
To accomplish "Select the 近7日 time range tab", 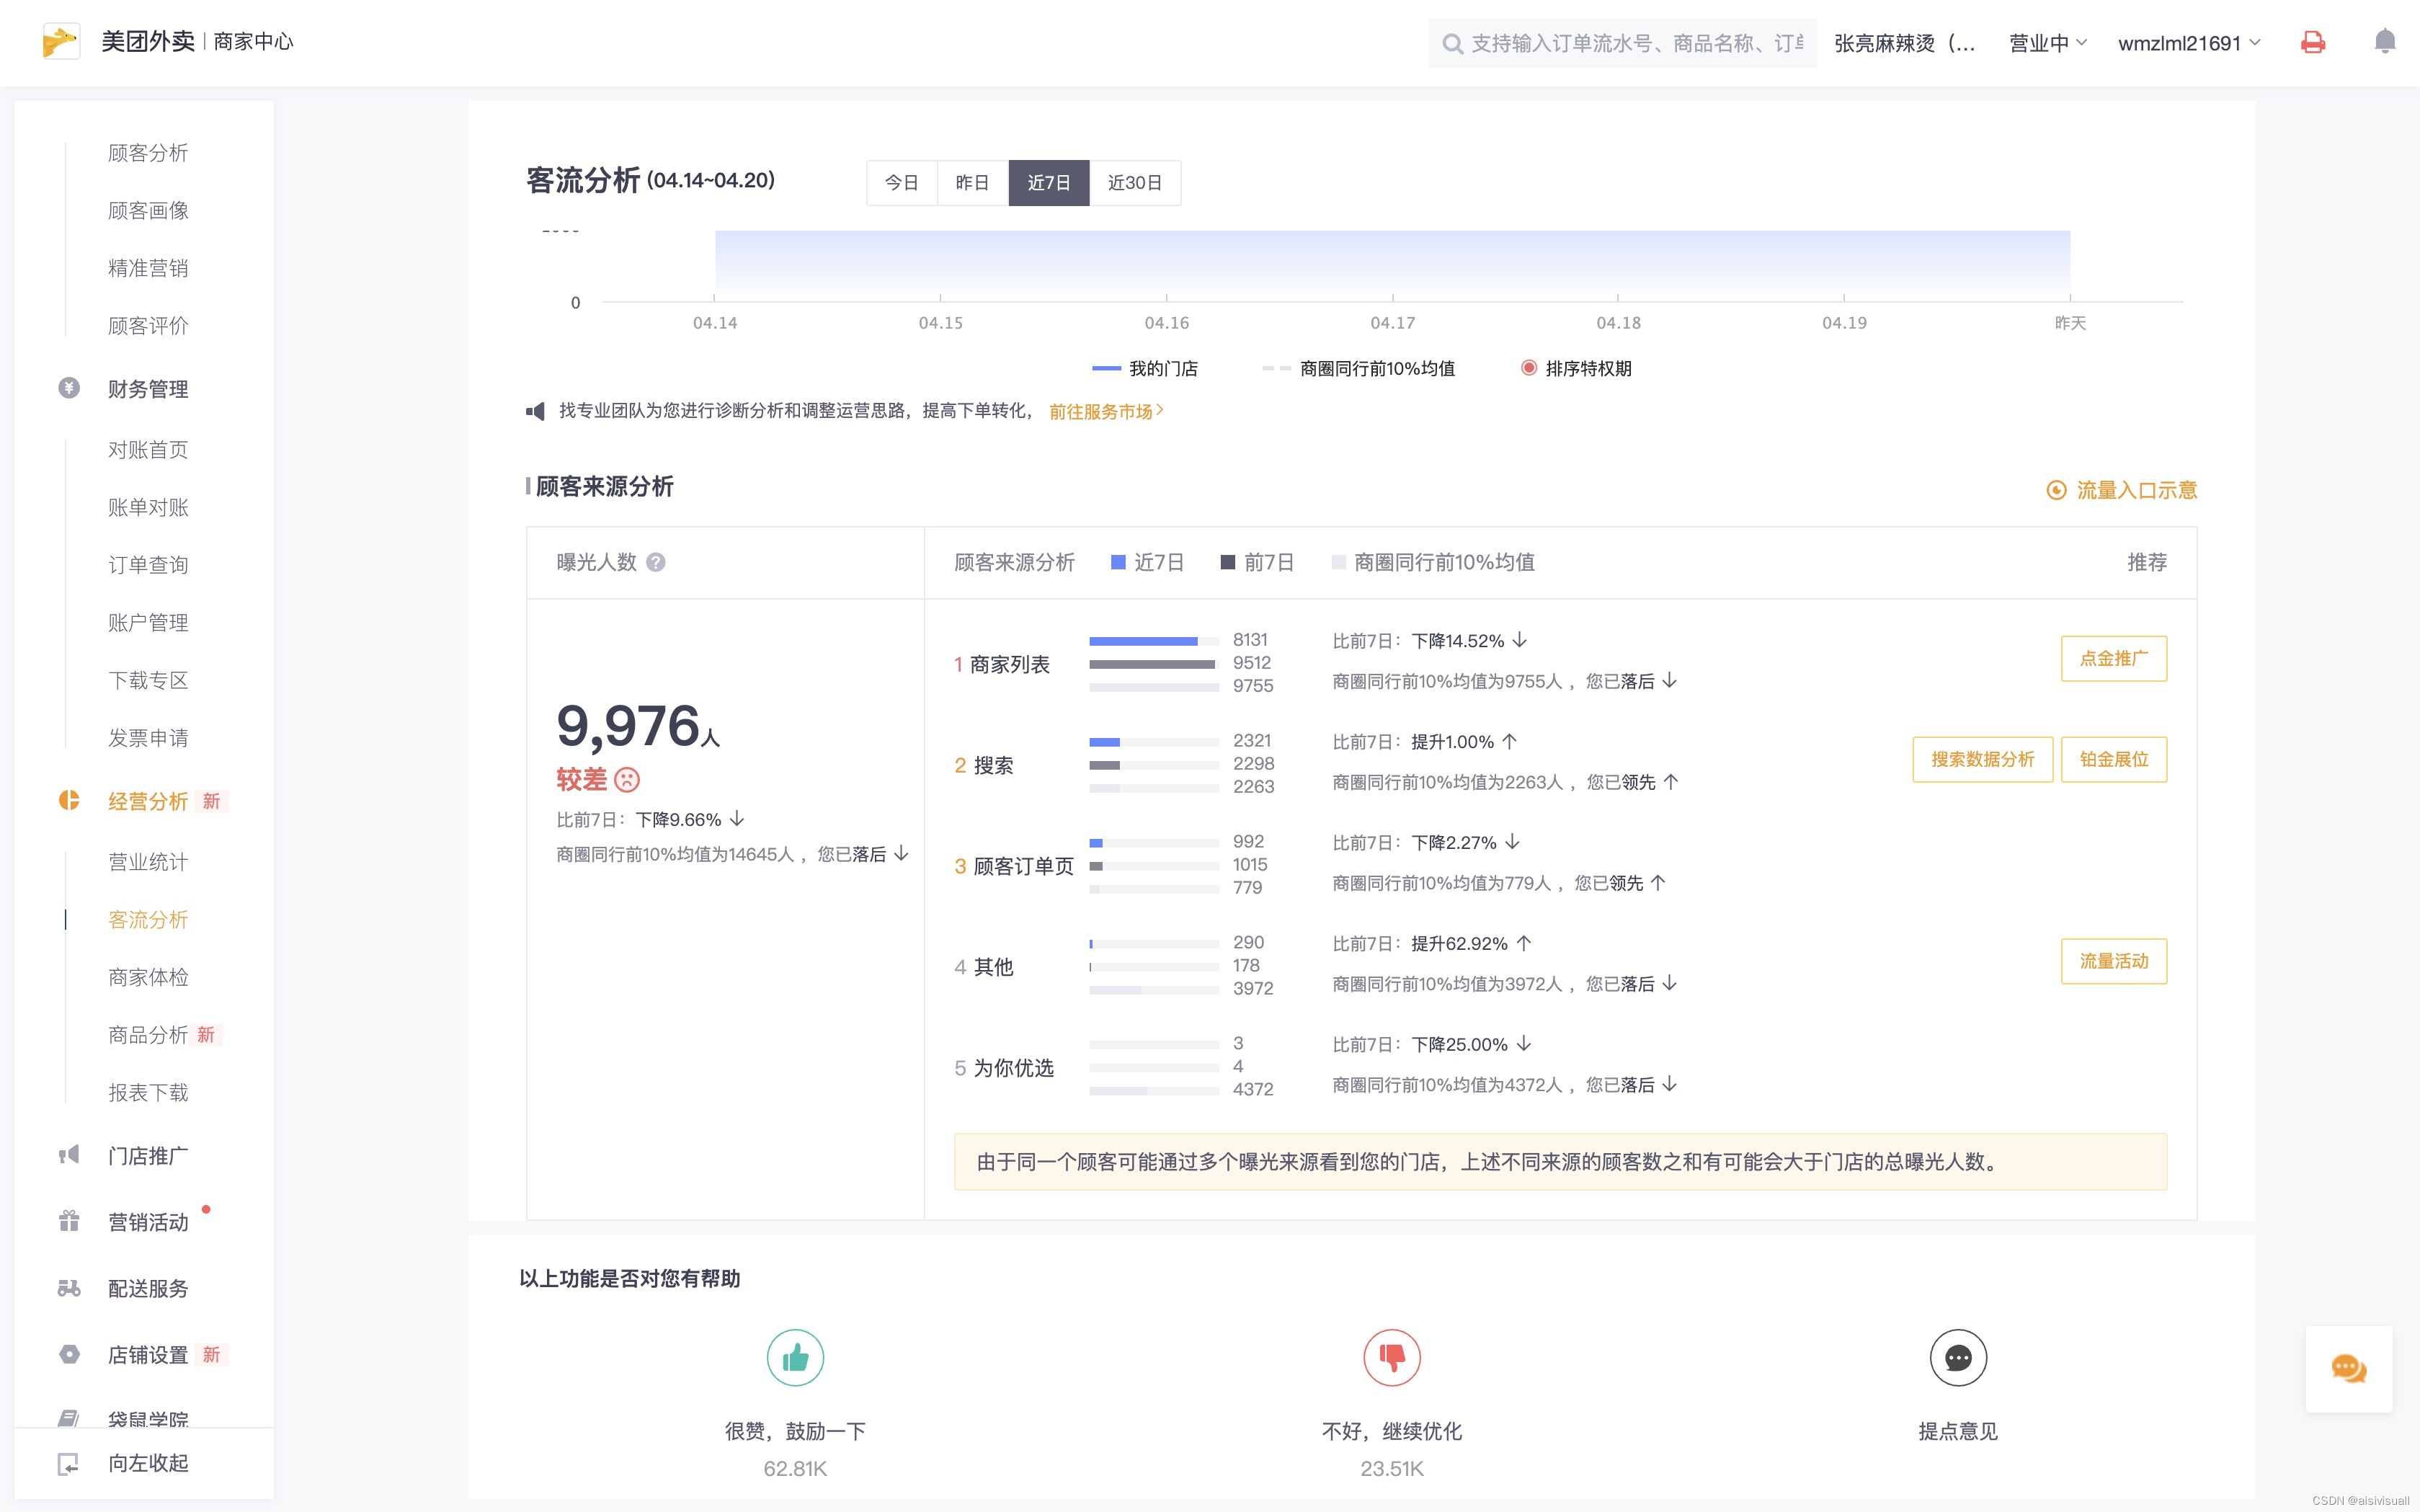I will 1049,183.
